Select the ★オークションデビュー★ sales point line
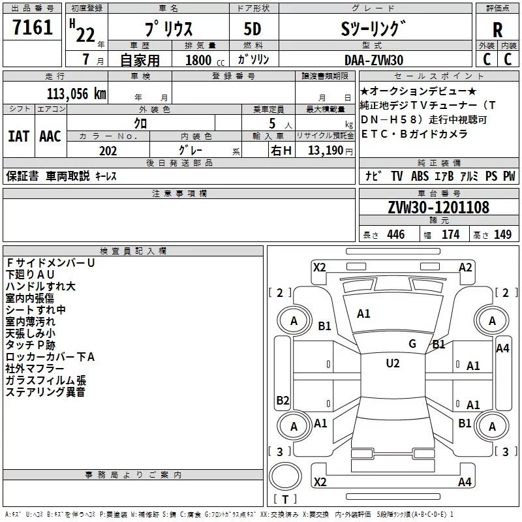 tap(418, 91)
